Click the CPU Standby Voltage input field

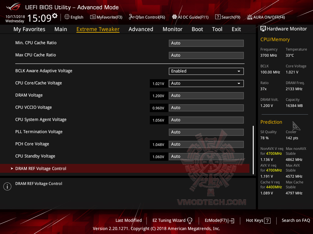206,156
